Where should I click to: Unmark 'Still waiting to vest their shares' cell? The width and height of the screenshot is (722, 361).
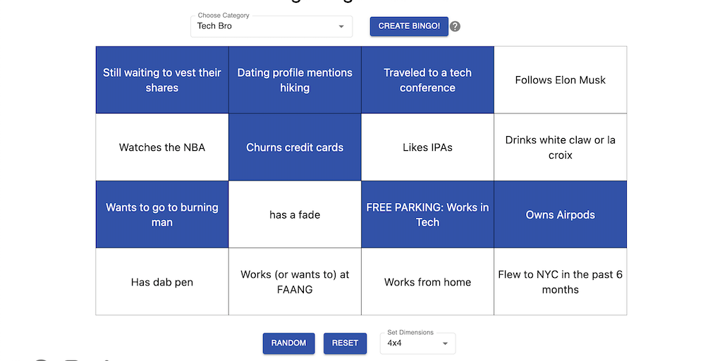(x=162, y=80)
